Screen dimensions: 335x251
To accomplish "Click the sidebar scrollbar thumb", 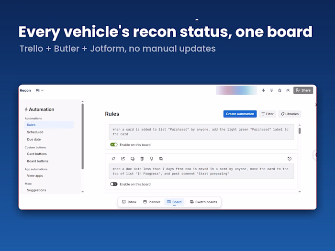I will [83, 136].
